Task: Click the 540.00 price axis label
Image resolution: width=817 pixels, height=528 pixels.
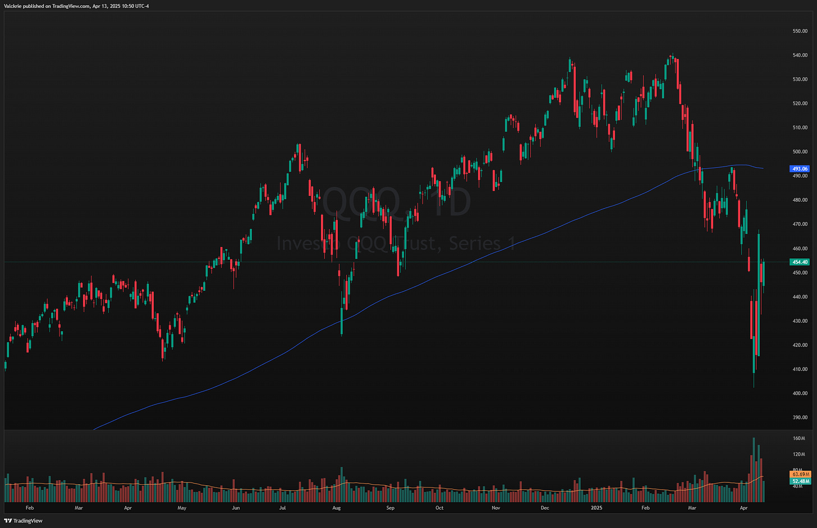Action: pos(800,55)
